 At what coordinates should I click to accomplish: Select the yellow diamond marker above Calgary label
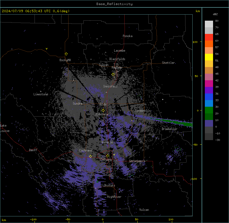coord(108,156)
